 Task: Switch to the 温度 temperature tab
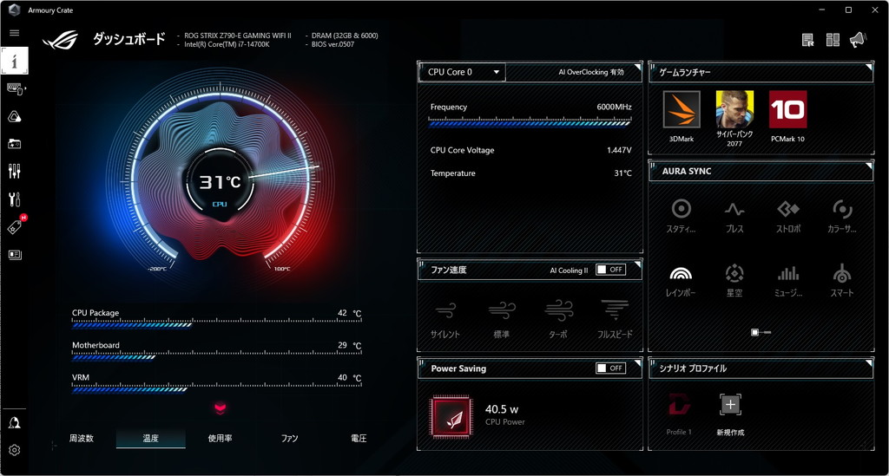point(151,439)
